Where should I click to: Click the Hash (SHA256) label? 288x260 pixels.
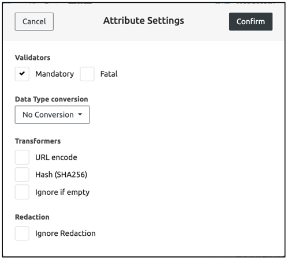61,175
